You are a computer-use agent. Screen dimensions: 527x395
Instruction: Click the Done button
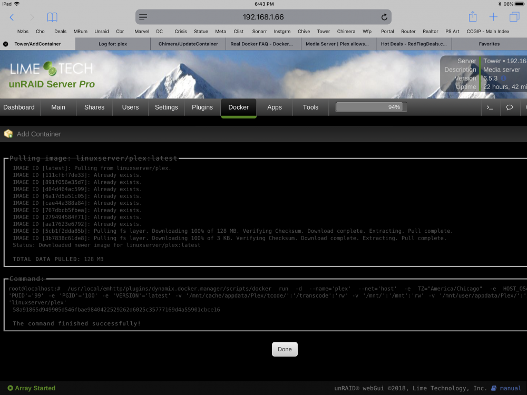(x=285, y=349)
